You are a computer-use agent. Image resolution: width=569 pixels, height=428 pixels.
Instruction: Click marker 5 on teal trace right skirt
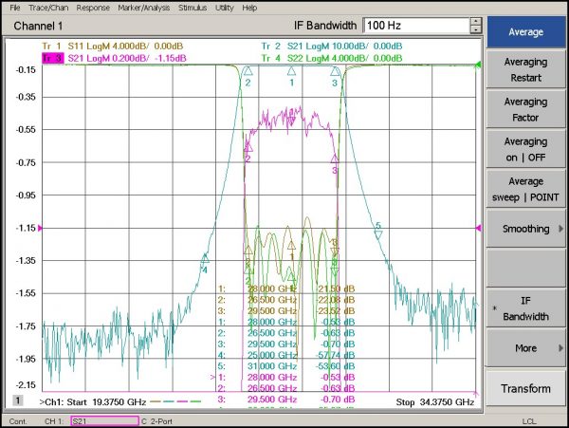click(378, 234)
